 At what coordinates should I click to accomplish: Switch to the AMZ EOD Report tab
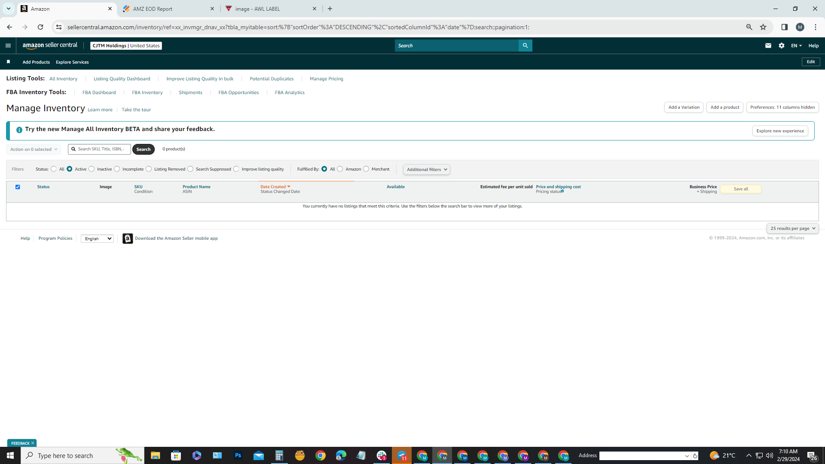[168, 9]
